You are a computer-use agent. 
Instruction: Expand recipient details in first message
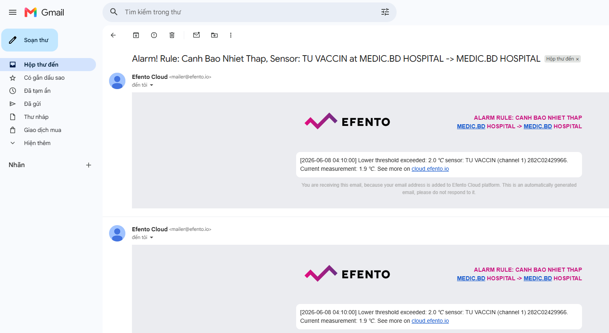coord(152,85)
